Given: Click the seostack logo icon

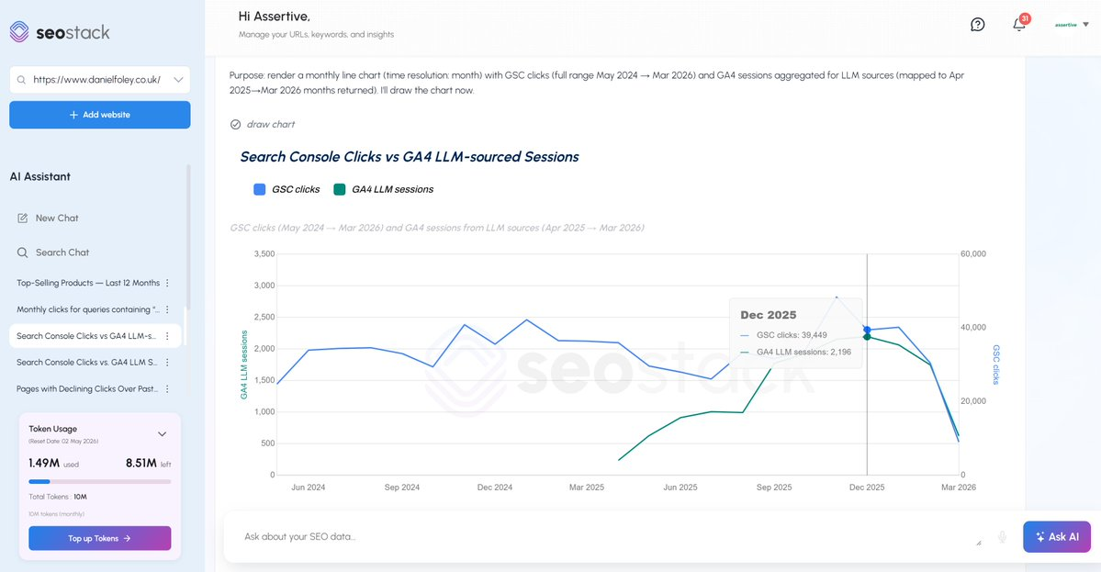Looking at the screenshot, I should pos(19,32).
